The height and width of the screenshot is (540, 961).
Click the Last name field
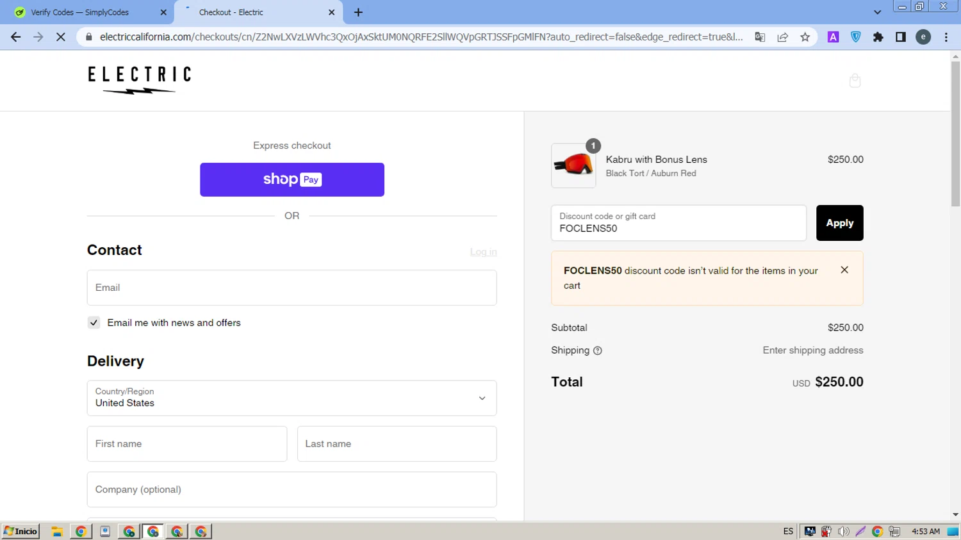tap(397, 444)
